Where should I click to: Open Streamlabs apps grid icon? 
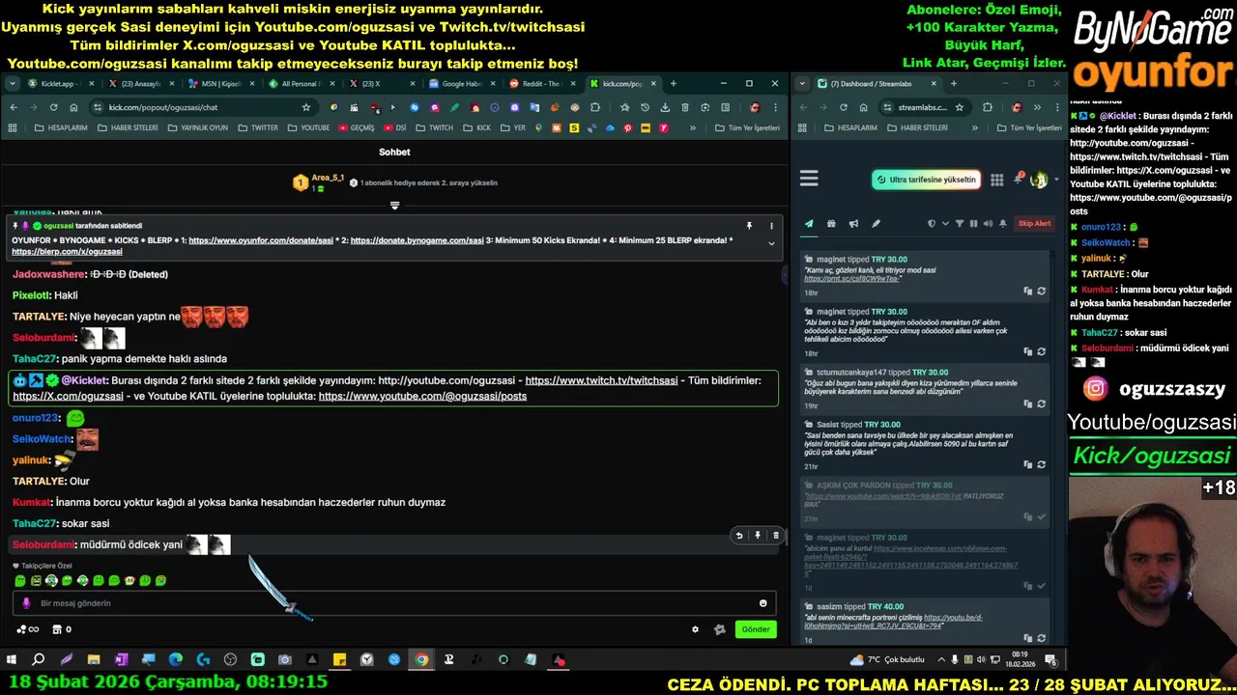996,180
